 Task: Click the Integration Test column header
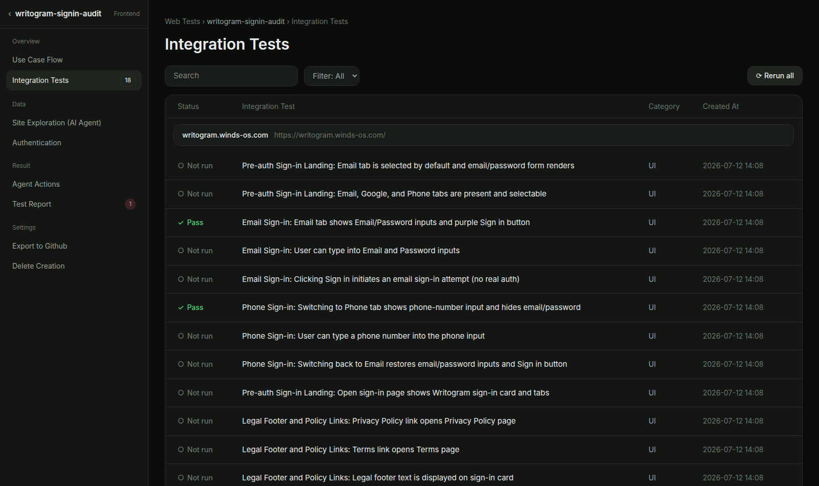tap(268, 106)
